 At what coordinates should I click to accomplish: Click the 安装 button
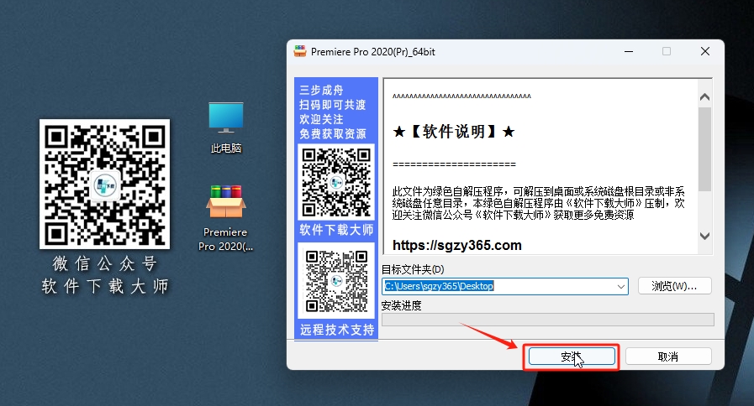point(572,357)
